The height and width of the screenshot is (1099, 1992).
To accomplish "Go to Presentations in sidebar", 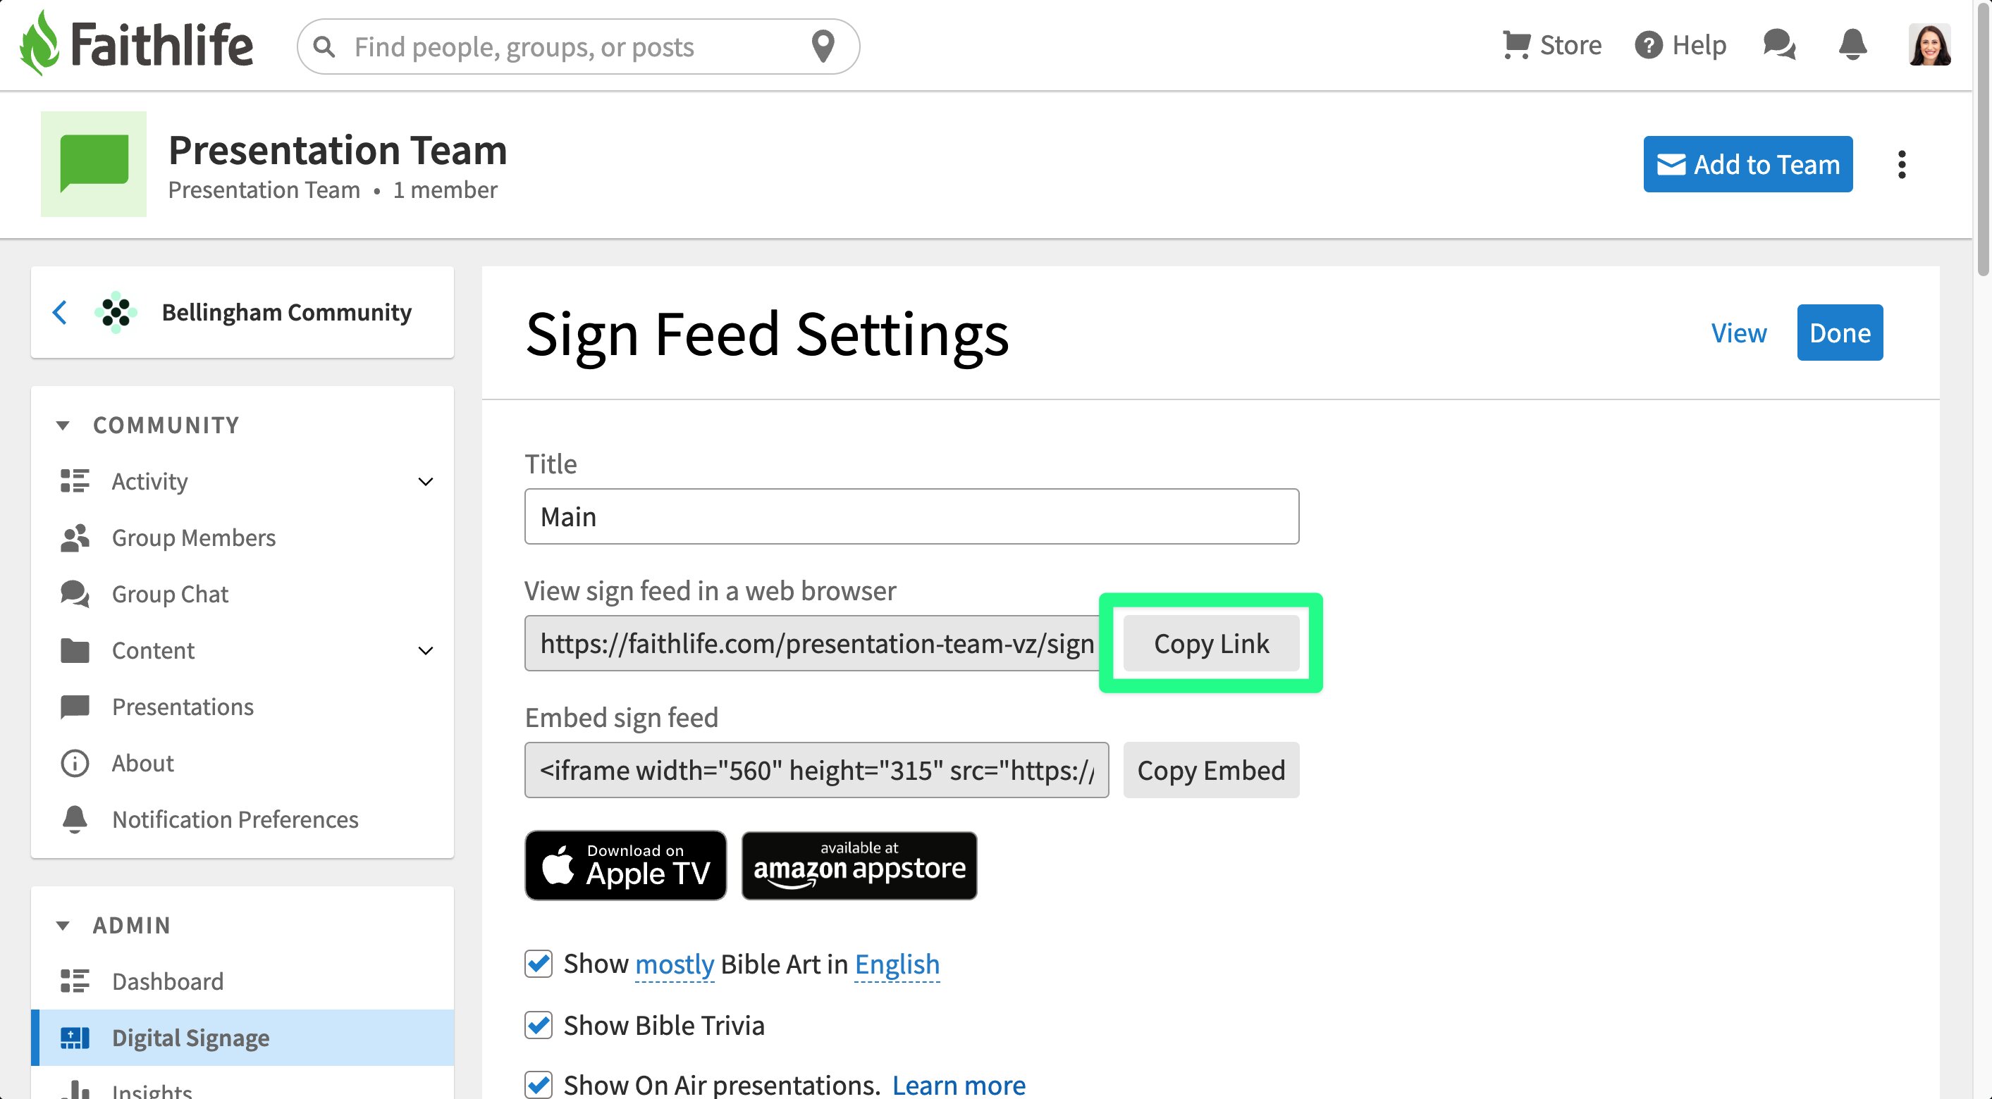I will tap(183, 707).
